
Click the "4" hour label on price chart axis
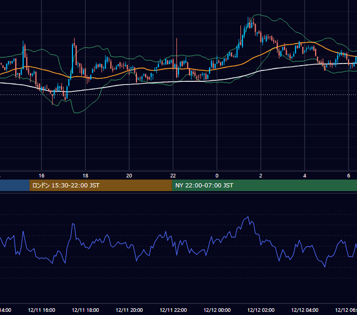point(304,176)
